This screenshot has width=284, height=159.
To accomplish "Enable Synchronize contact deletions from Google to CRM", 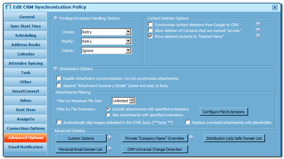I will [x=150, y=24].
